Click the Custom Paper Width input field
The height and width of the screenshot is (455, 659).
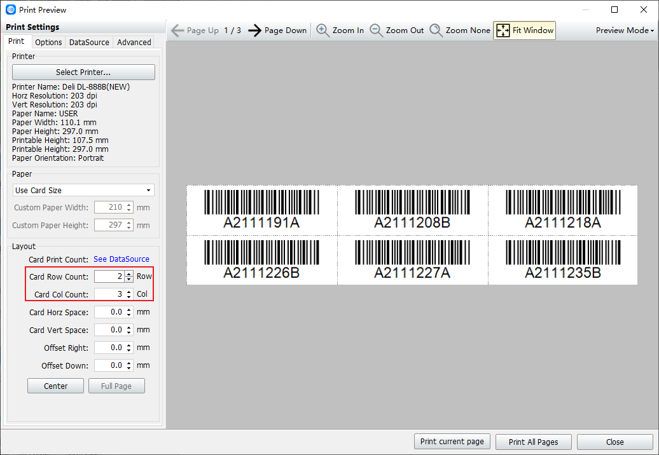click(x=109, y=207)
